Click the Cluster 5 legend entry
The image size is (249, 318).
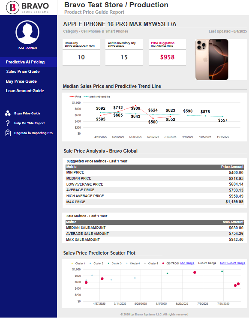151,263
